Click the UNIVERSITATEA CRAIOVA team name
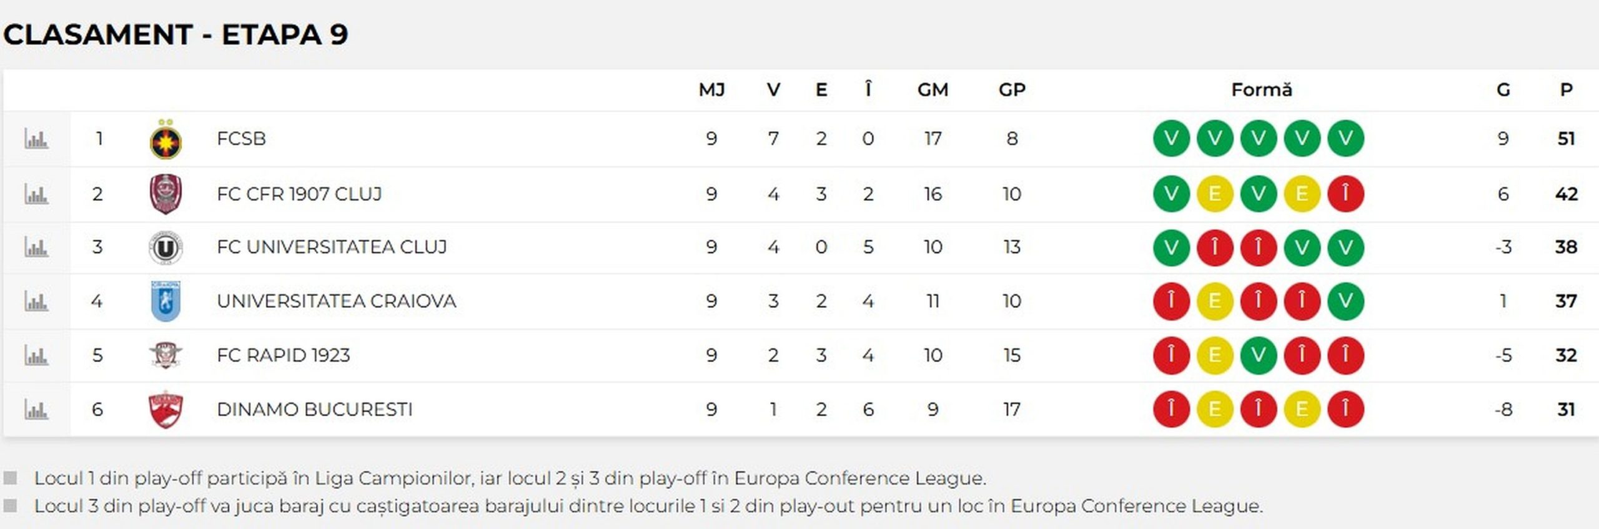The height and width of the screenshot is (529, 1599). [x=336, y=302]
